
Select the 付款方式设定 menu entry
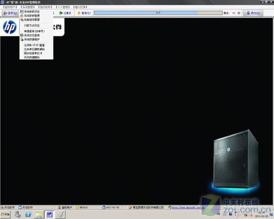32,26
